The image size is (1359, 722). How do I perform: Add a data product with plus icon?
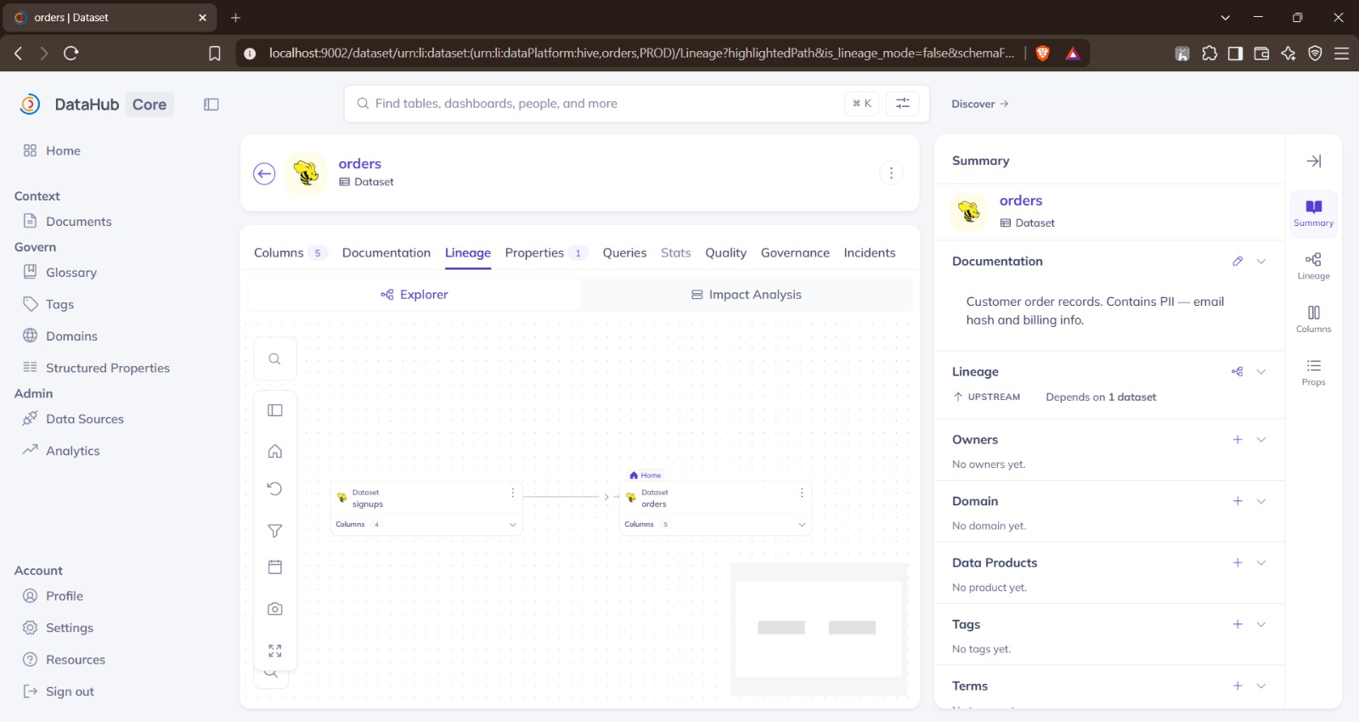click(x=1238, y=563)
